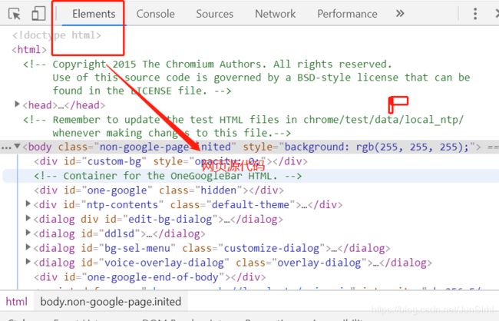This screenshot has width=499, height=321.
Task: Select the doctype html line
Action: [57, 35]
